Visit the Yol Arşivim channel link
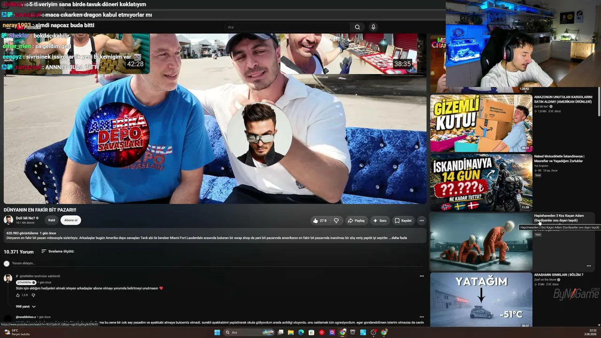 [542, 166]
